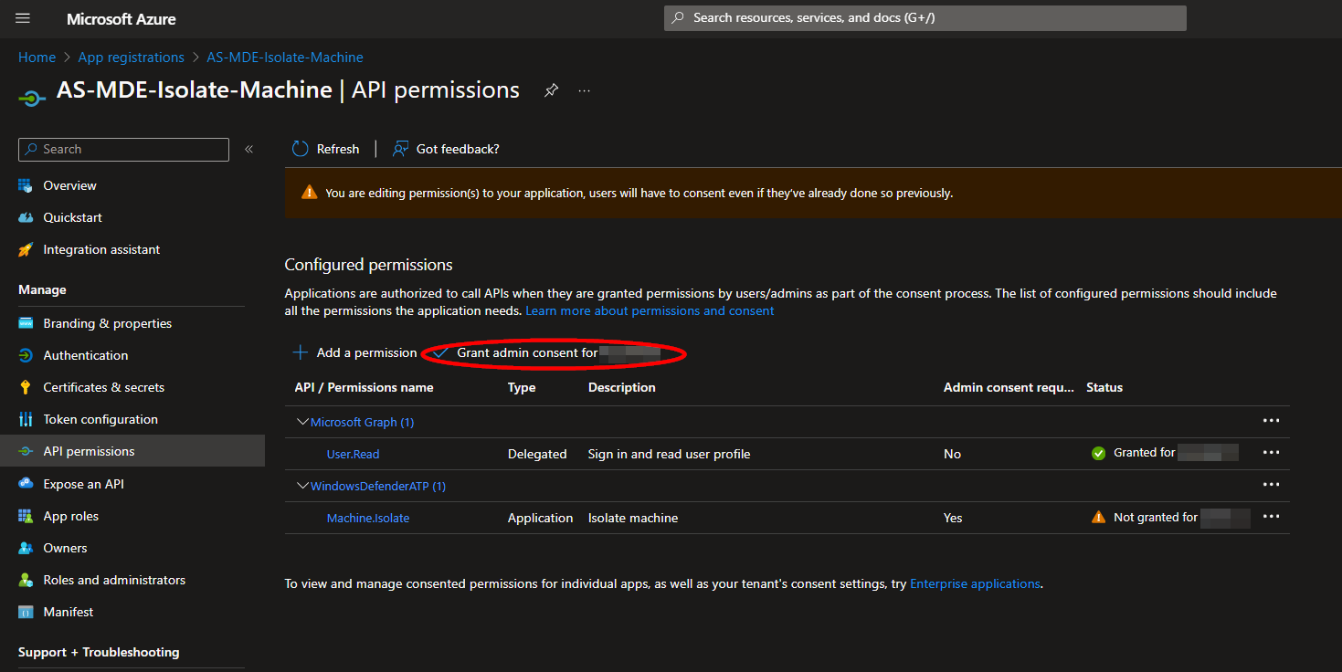Image resolution: width=1342 pixels, height=672 pixels.
Task: Click the 'Granted for' status cell
Action: click(1165, 453)
